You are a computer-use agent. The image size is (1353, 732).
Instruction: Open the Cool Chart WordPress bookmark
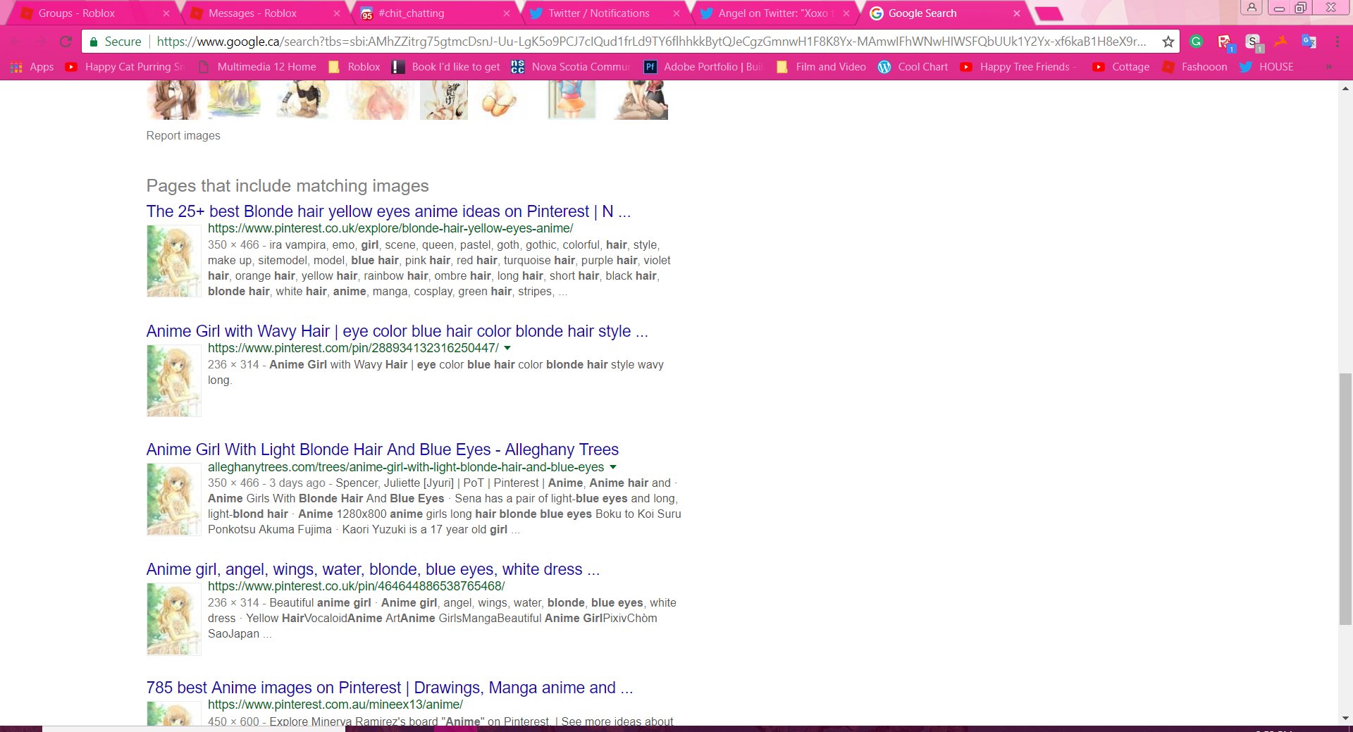tap(913, 67)
